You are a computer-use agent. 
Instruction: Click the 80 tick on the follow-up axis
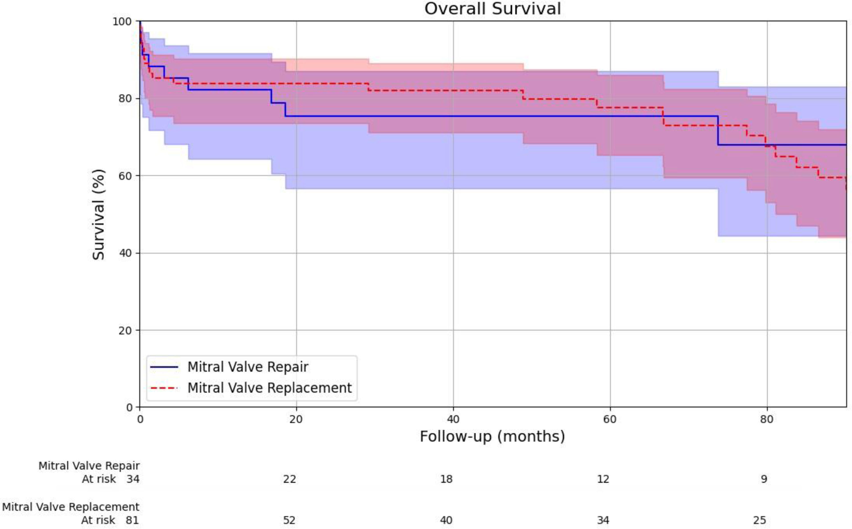coord(767,419)
